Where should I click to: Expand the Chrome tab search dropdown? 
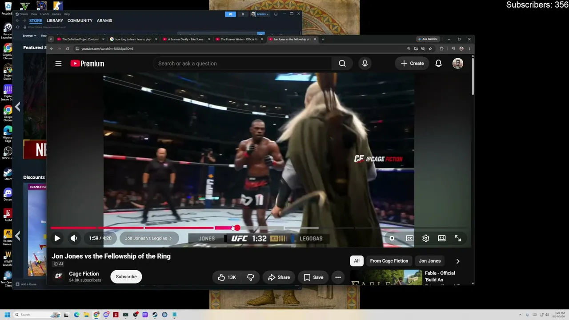pyautogui.click(x=51, y=39)
